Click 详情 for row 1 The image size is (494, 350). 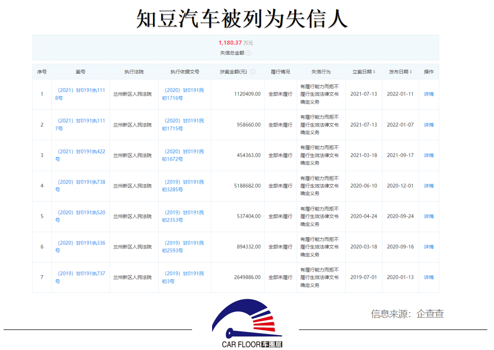click(x=428, y=94)
